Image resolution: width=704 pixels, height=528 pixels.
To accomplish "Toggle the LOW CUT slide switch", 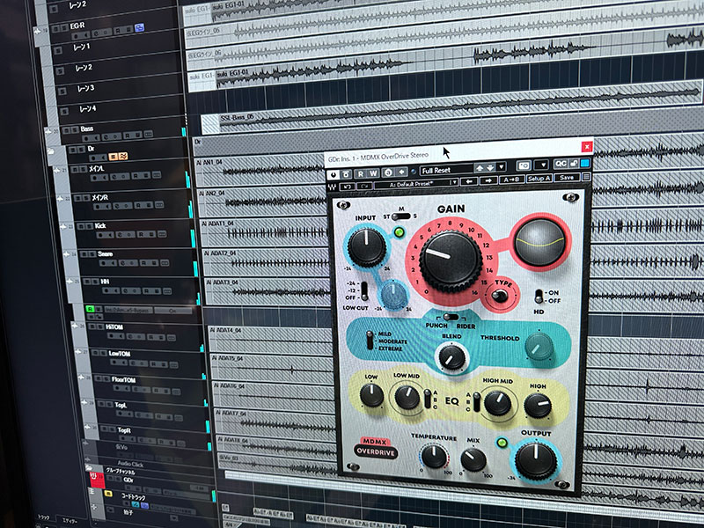I will [364, 291].
